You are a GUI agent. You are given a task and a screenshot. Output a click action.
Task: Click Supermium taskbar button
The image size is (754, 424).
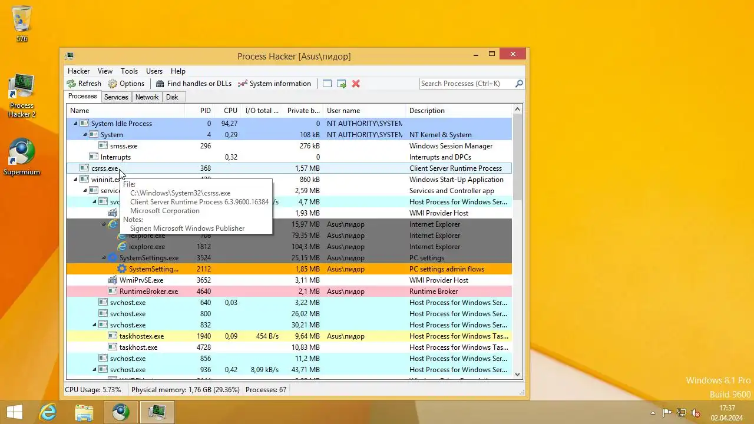121,412
